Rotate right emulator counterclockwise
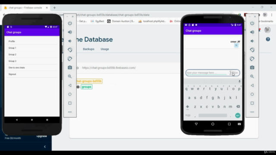 point(252,50)
